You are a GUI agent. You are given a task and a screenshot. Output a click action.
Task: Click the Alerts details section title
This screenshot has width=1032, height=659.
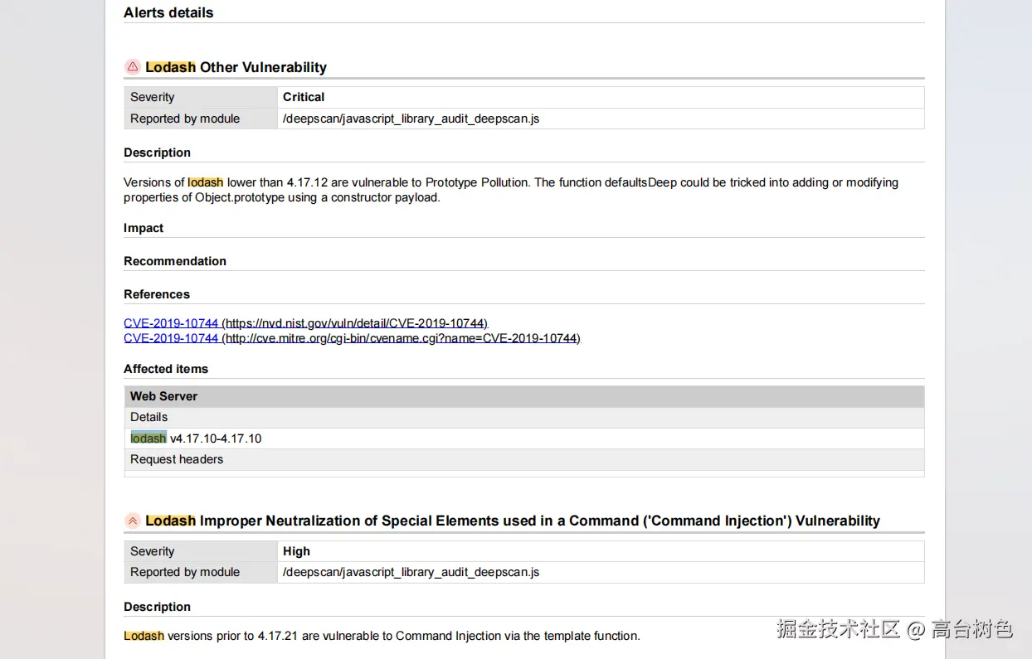pos(168,12)
